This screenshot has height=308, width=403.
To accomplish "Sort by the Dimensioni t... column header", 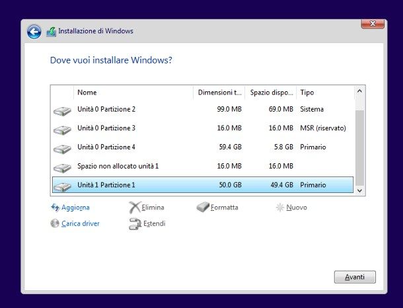I will [x=219, y=93].
